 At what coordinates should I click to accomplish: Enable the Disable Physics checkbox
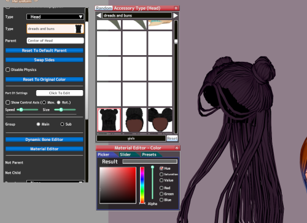8,70
